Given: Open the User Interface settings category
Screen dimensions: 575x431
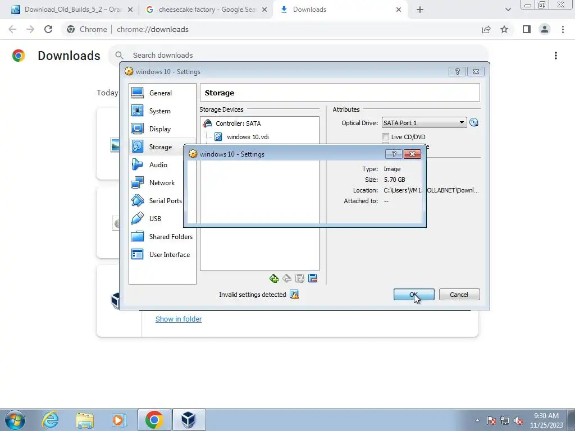Looking at the screenshot, I should click(x=162, y=255).
